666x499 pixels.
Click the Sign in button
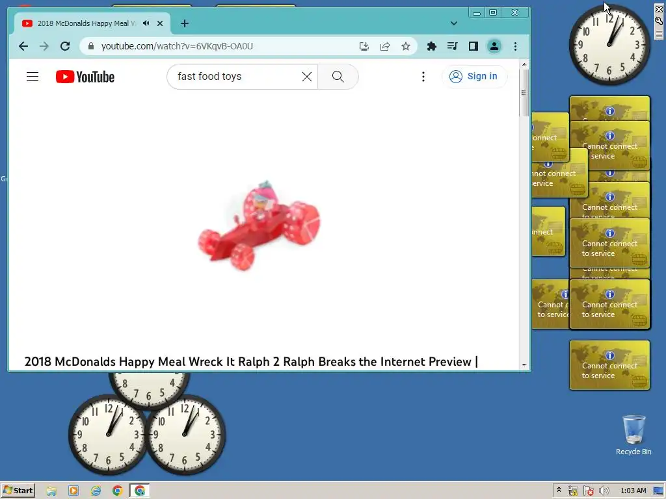pos(474,77)
